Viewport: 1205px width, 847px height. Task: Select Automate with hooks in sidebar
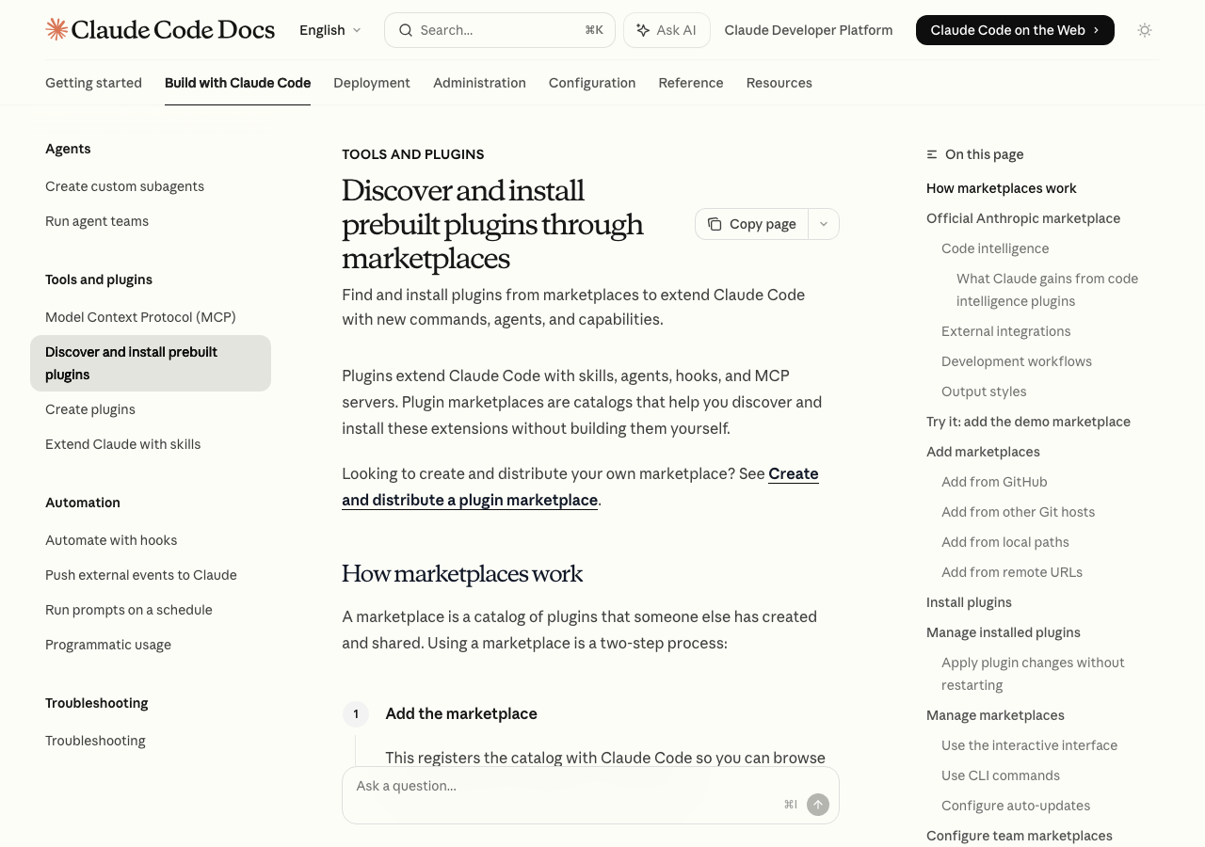coord(111,540)
